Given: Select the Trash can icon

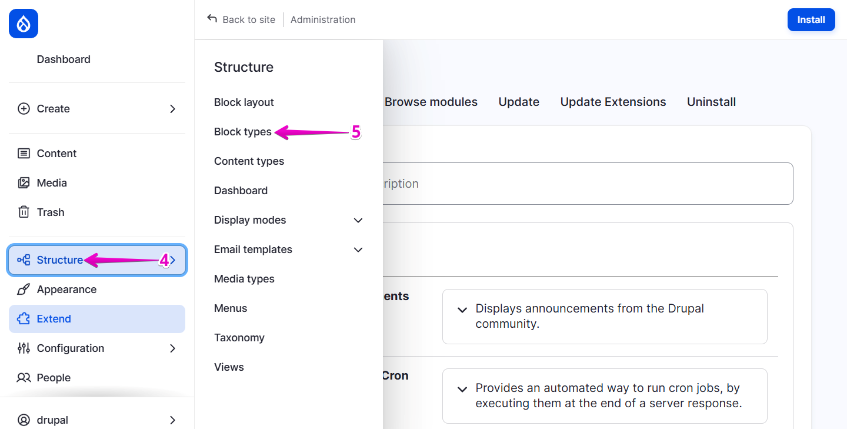Looking at the screenshot, I should (24, 212).
